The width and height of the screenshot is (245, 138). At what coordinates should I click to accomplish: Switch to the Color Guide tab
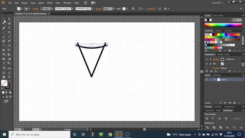[x=218, y=15]
